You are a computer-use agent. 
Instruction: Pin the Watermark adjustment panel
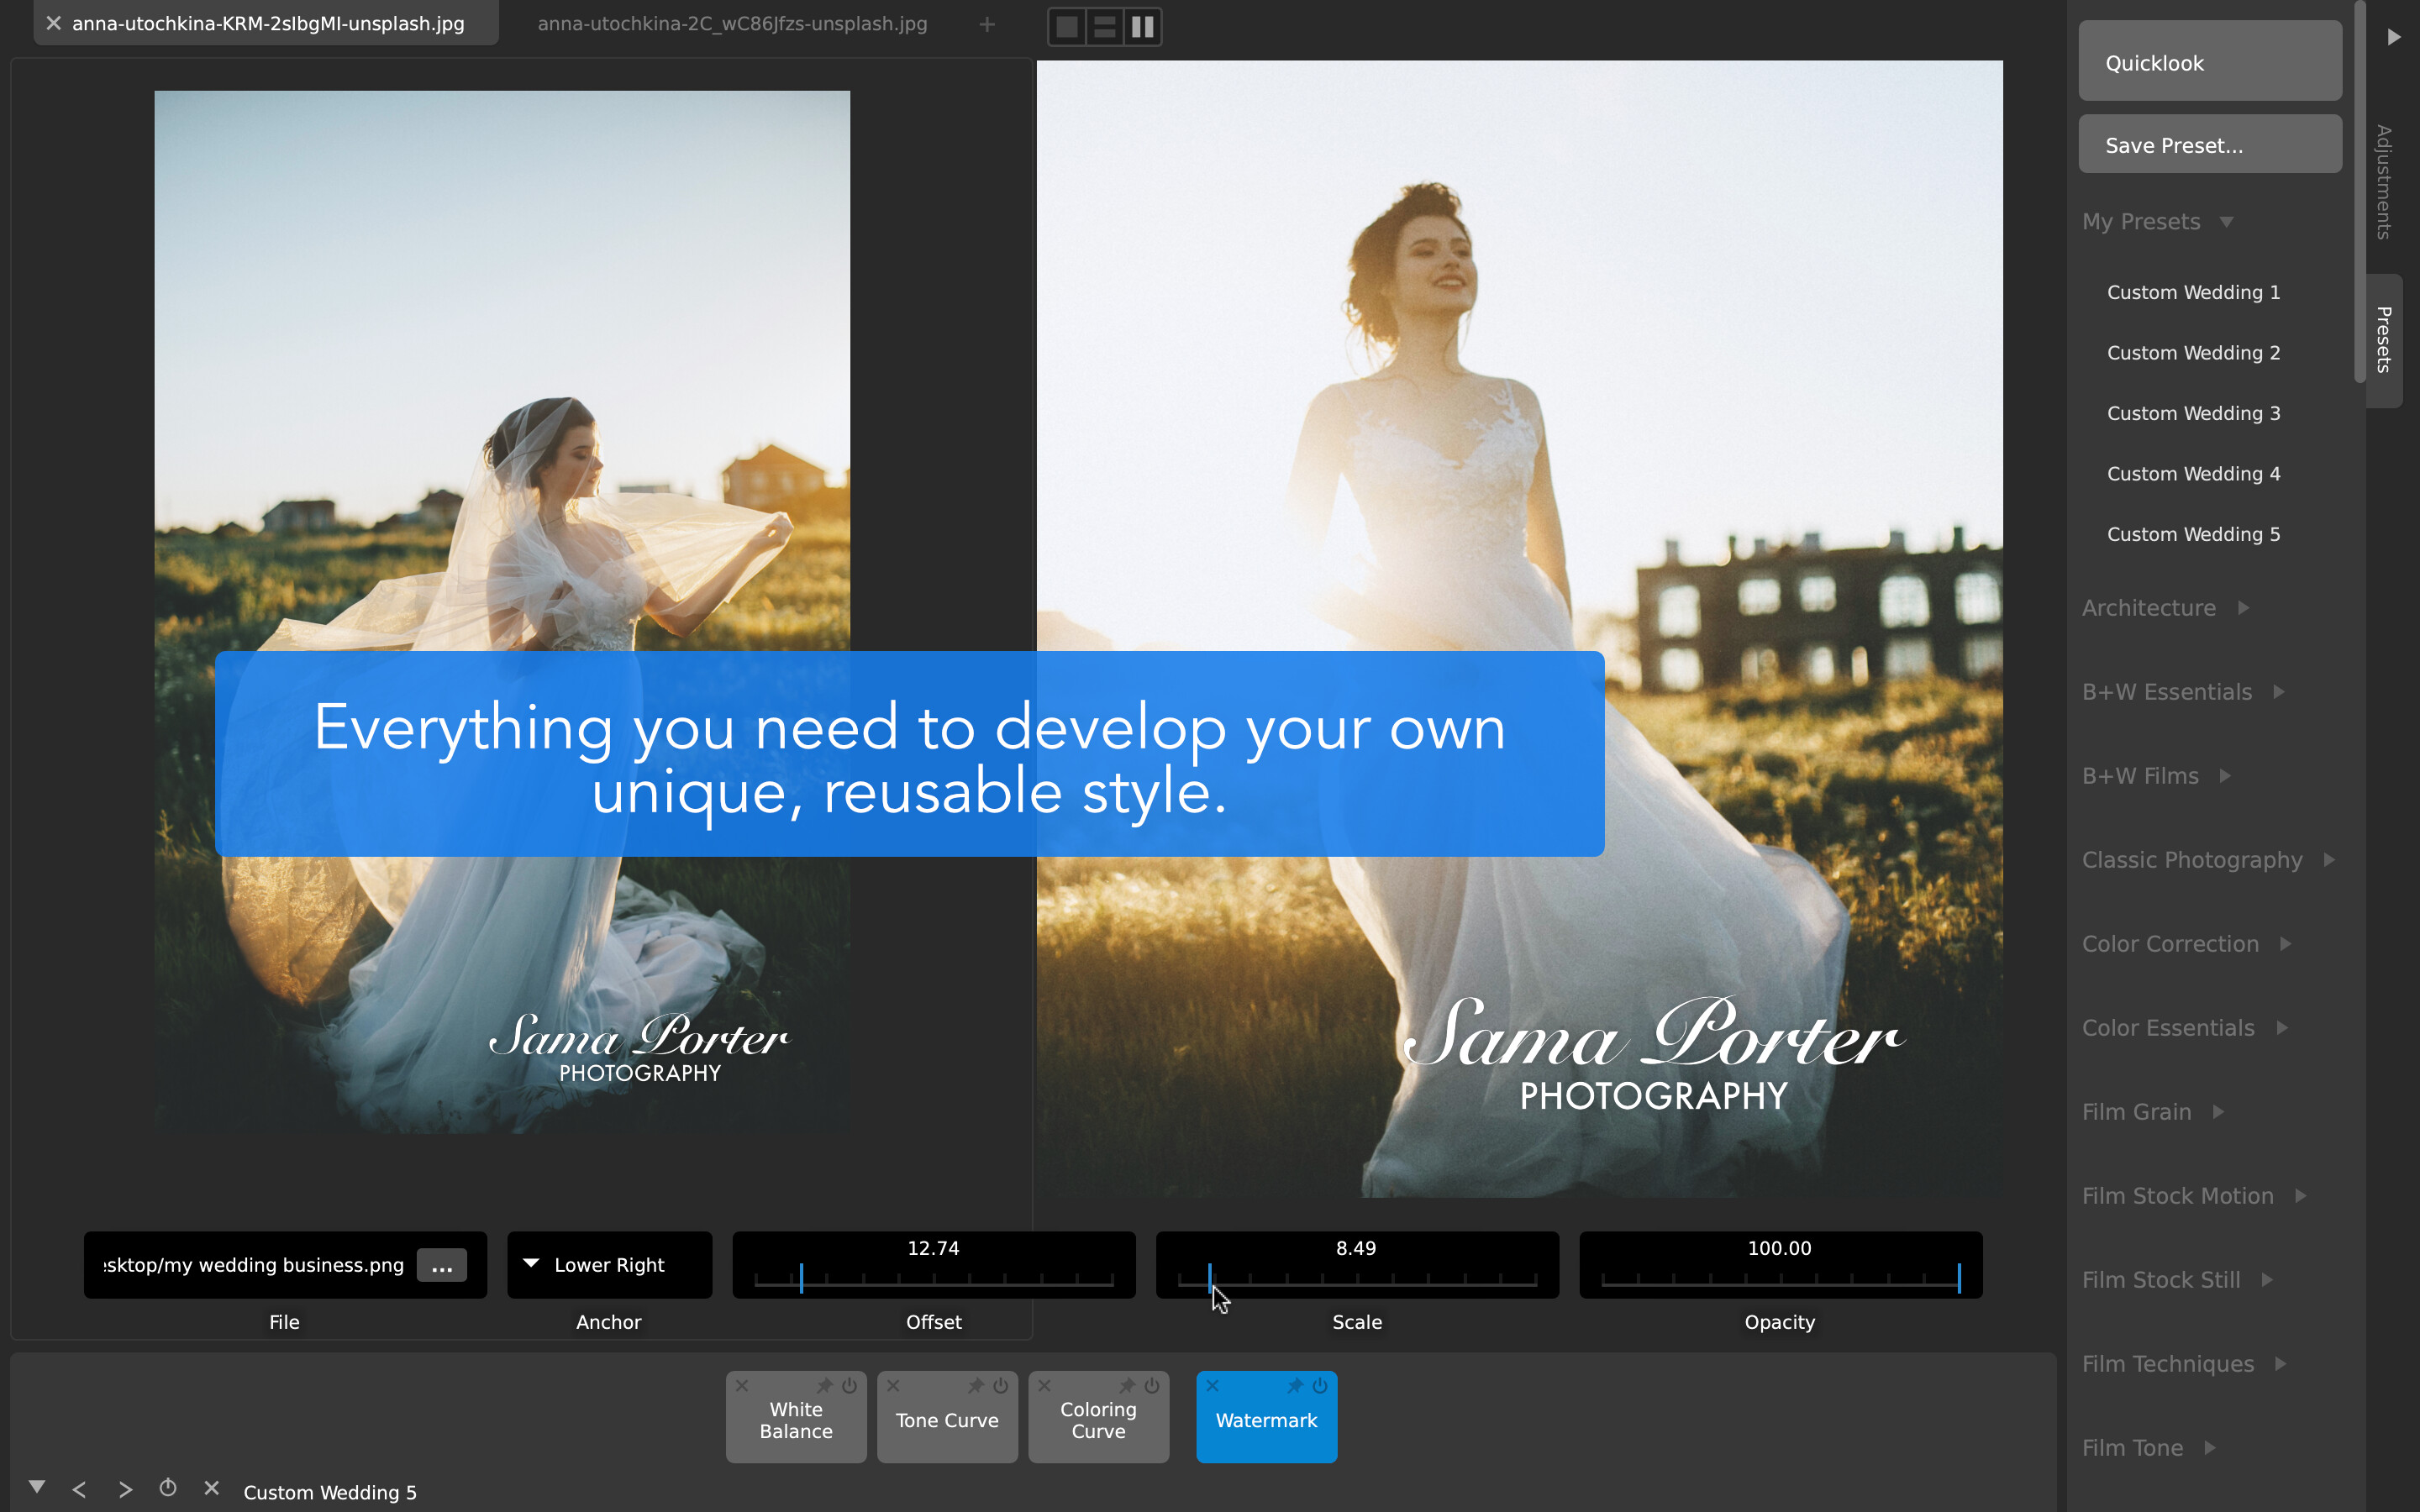click(1299, 1386)
